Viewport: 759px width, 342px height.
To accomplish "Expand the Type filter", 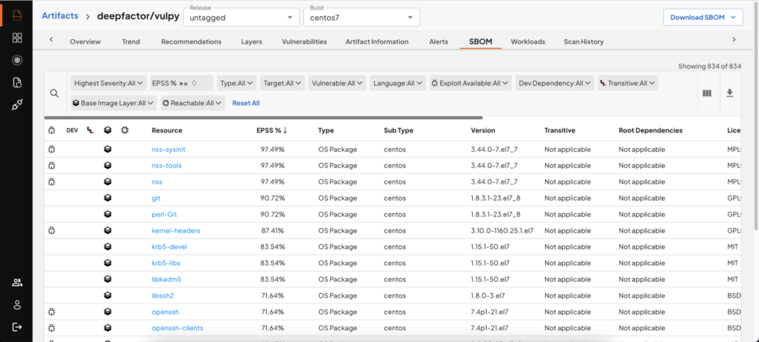I will pos(236,83).
